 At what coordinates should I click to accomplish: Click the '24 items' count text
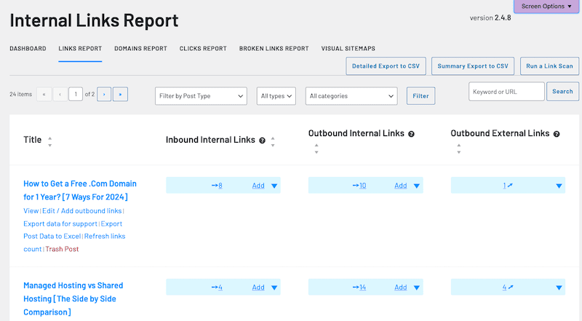21,95
